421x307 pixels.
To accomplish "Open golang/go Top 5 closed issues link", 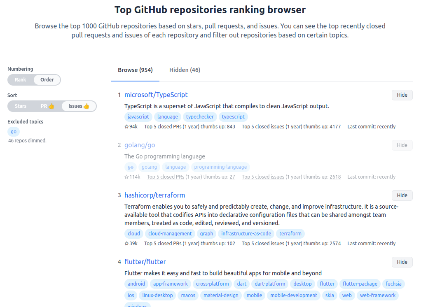I will tap(263, 177).
